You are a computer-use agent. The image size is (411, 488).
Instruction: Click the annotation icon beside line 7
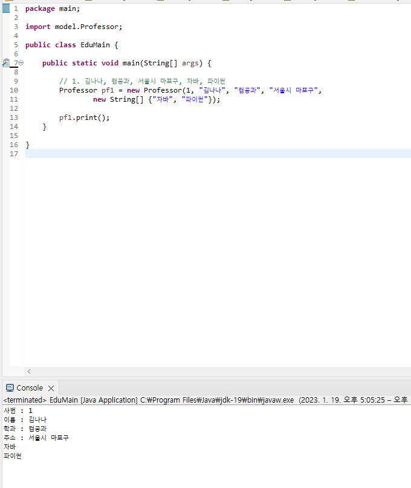pyautogui.click(x=6, y=63)
